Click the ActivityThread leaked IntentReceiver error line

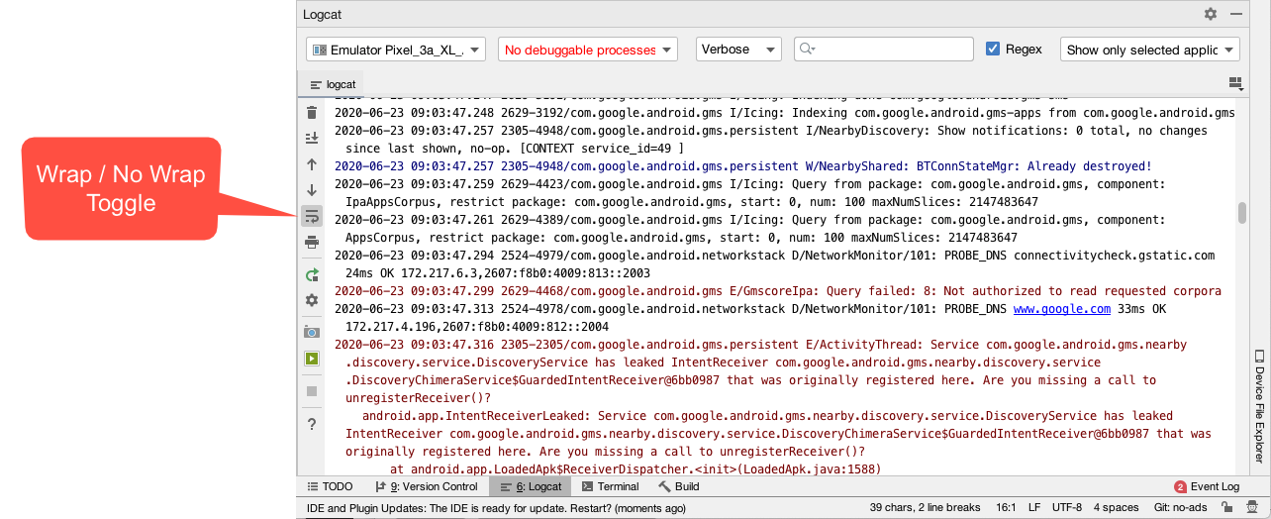pos(761,371)
